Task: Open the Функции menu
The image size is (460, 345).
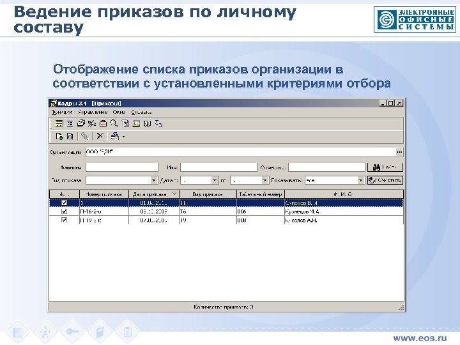Action: 62,112
